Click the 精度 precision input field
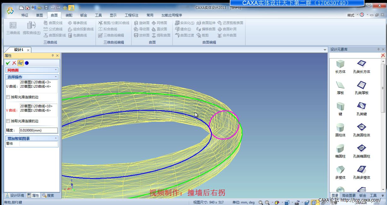 pyautogui.click(x=38, y=130)
